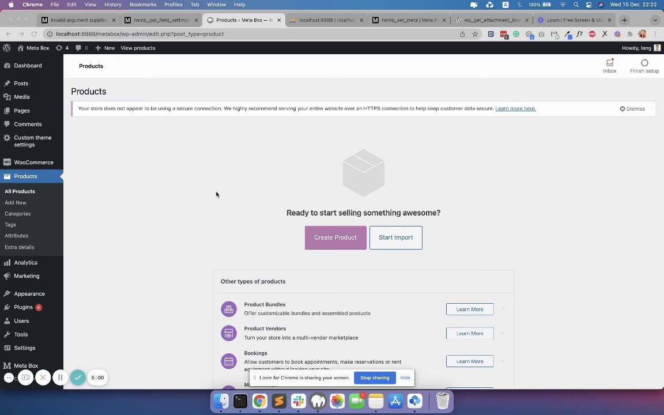Pause the Loom recording
Screen dimensions: 664x415
coord(60,378)
